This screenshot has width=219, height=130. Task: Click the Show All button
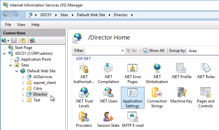point(154,51)
